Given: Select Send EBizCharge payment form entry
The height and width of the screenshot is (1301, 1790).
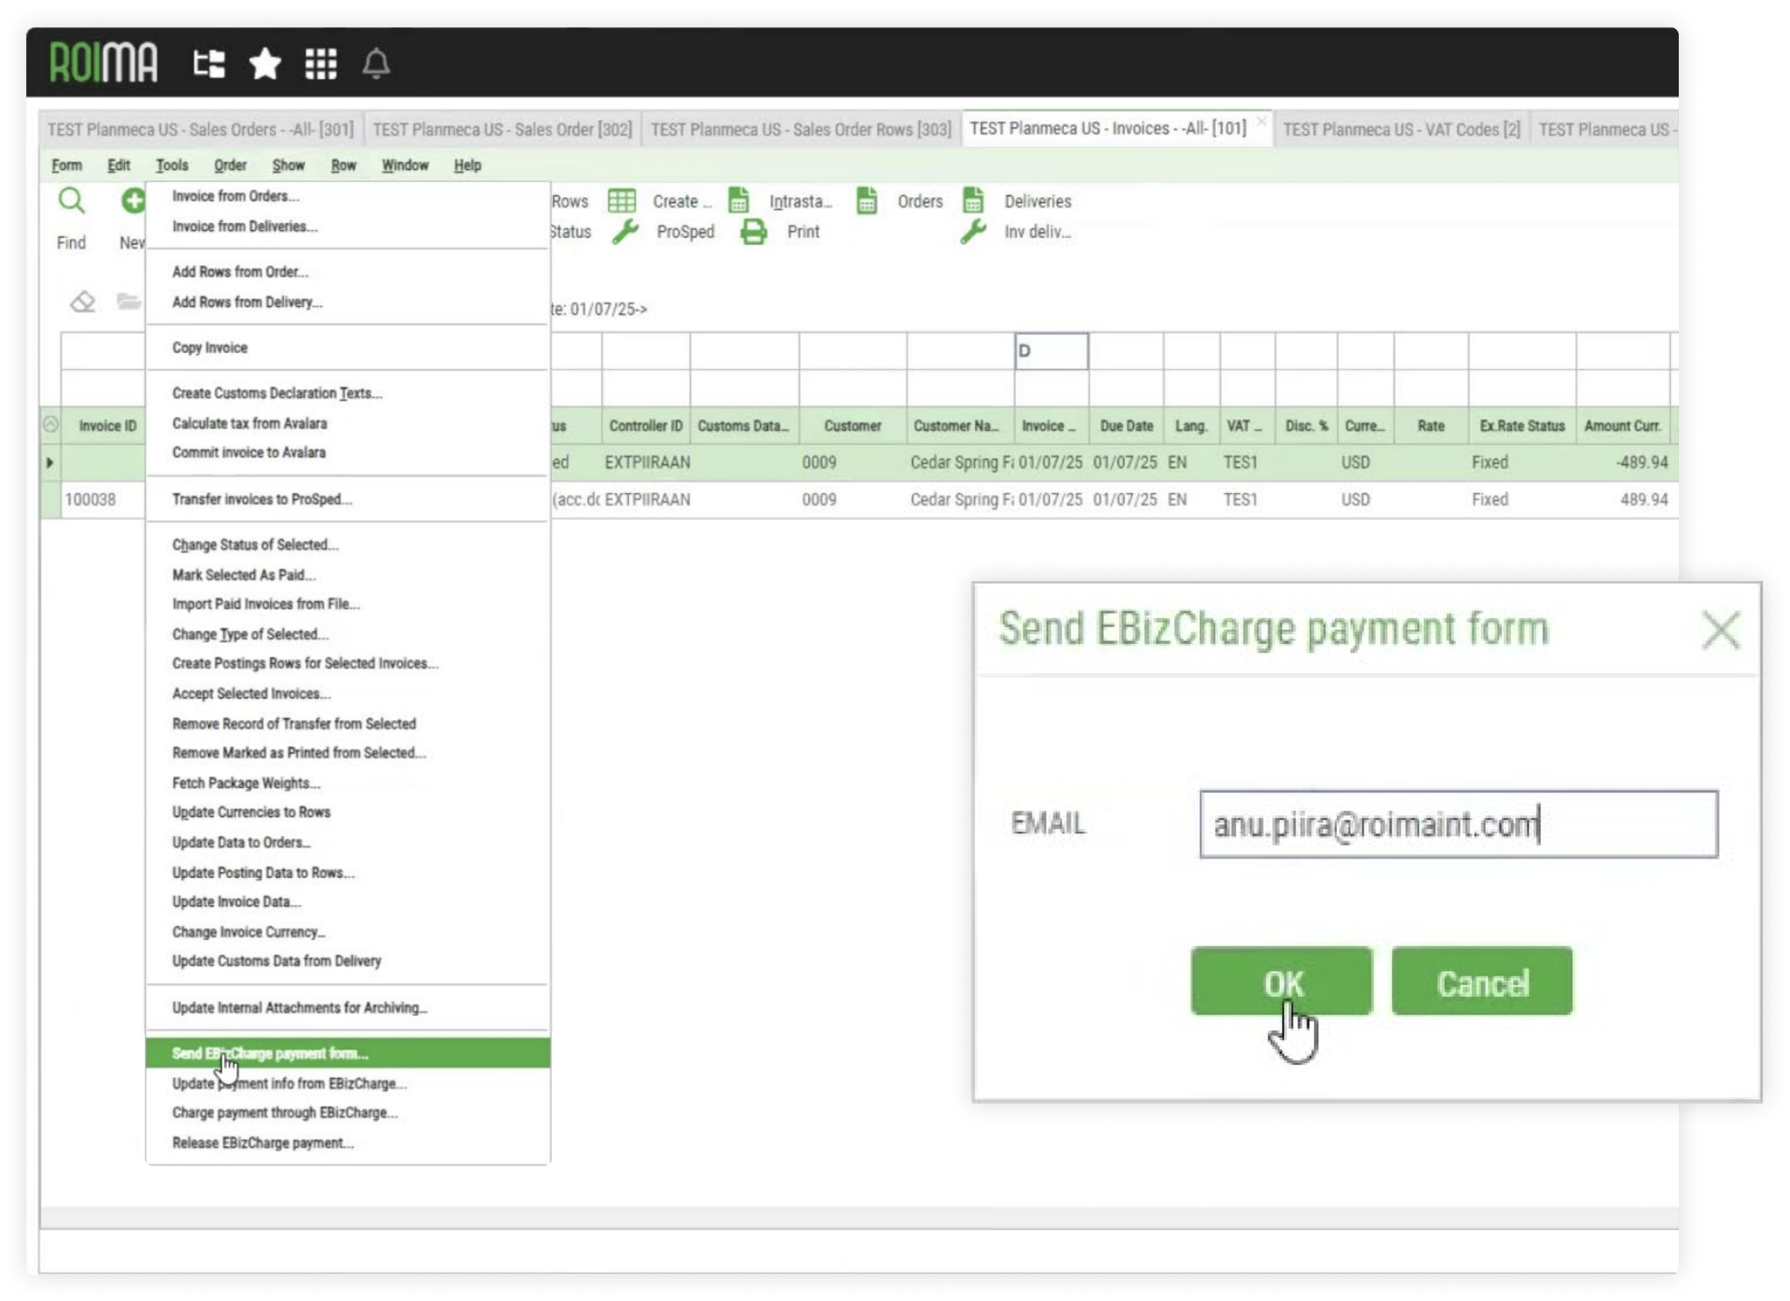Looking at the screenshot, I should tap(347, 1053).
